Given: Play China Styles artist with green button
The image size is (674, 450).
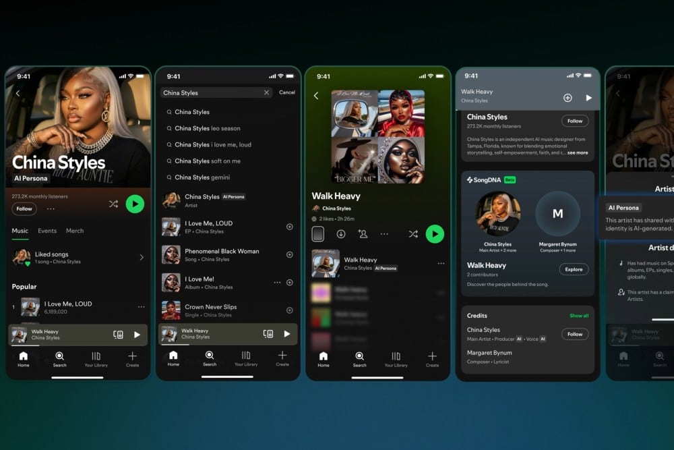Looking at the screenshot, I should (x=135, y=204).
